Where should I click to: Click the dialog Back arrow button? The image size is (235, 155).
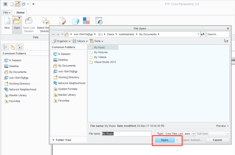click(53, 34)
